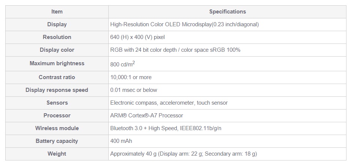Click the ARM Cortex-A7 Processor text
Viewport: 351px width, 165px height.
(x=147, y=115)
